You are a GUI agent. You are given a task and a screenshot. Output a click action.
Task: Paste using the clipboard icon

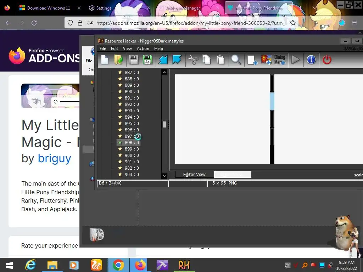click(x=220, y=59)
